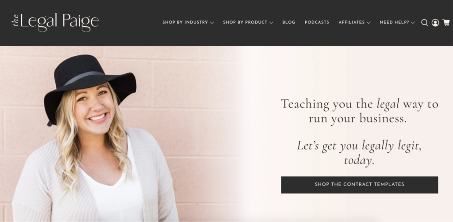Image resolution: width=453 pixels, height=222 pixels.
Task: Click Shop The Contract Templates button
Action: pyautogui.click(x=359, y=185)
